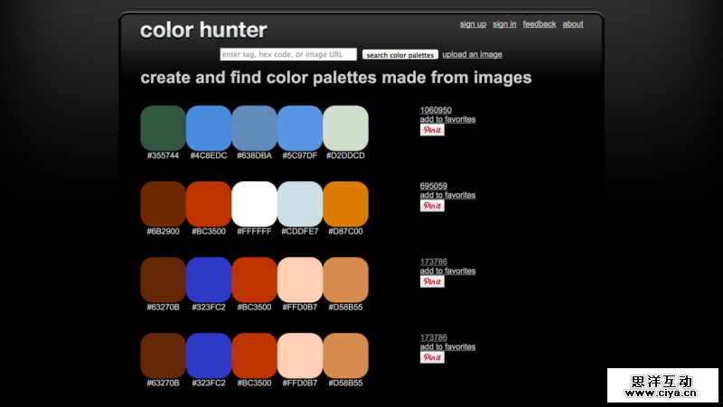Select the muted blue #638DBA swatch
This screenshot has height=407, width=723.
(254, 128)
